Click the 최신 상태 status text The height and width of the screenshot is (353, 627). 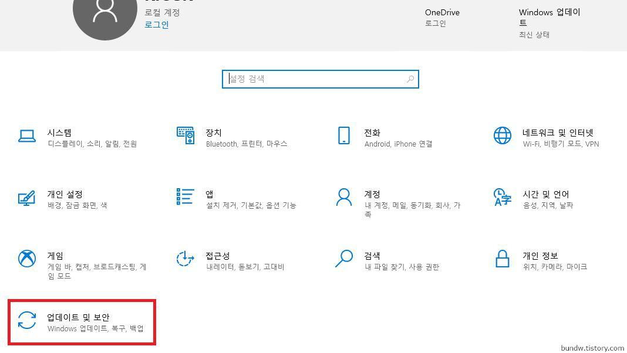point(534,35)
